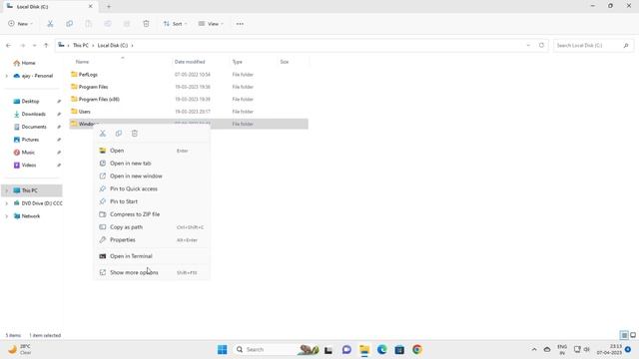Select Pin to Start
Image resolution: width=639 pixels, height=359 pixels.
pos(152,201)
